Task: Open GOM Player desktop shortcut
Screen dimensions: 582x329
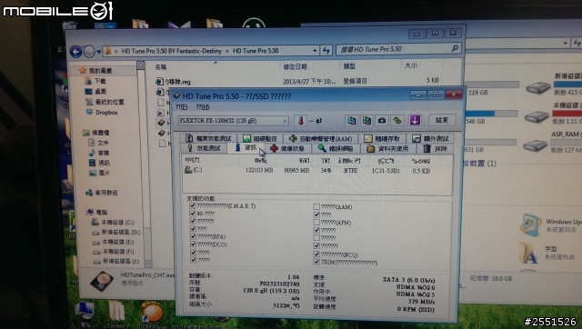Action: pos(152,311)
